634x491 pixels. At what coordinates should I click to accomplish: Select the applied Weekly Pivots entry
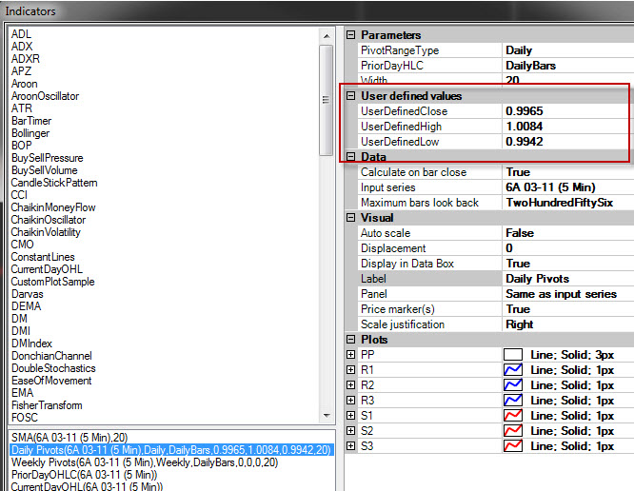[x=145, y=462]
